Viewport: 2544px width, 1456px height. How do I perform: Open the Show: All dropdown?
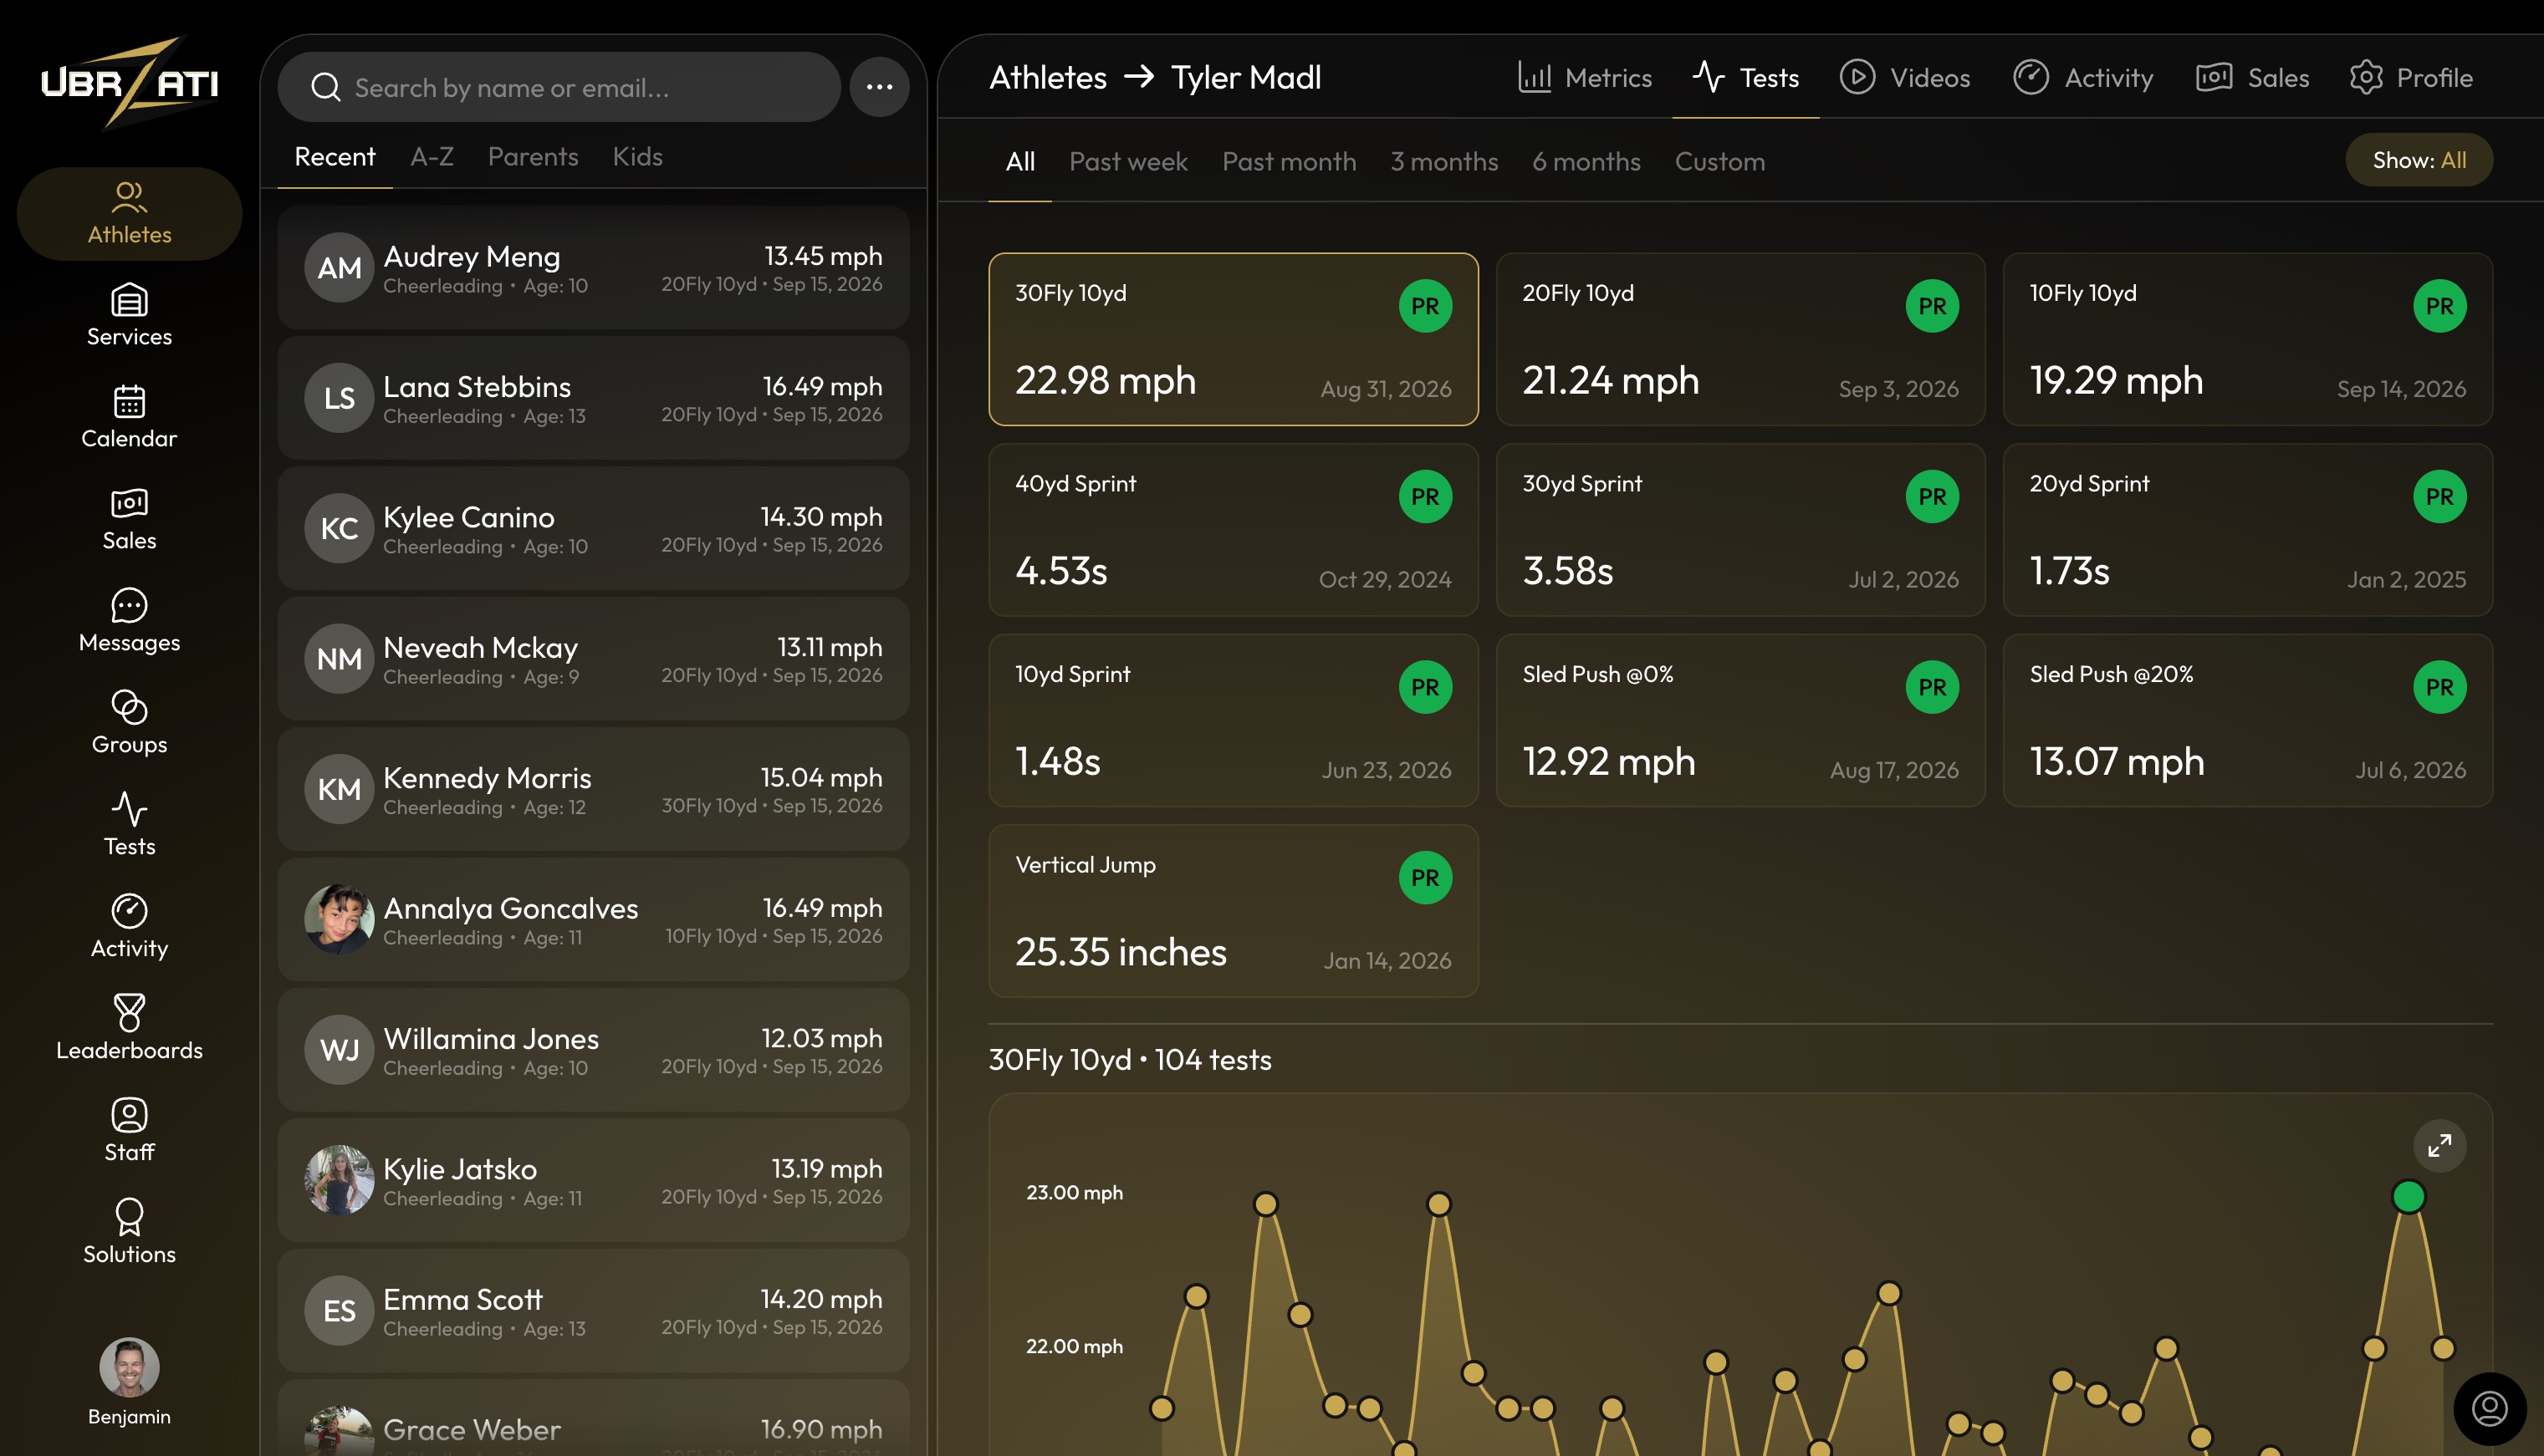point(2419,160)
